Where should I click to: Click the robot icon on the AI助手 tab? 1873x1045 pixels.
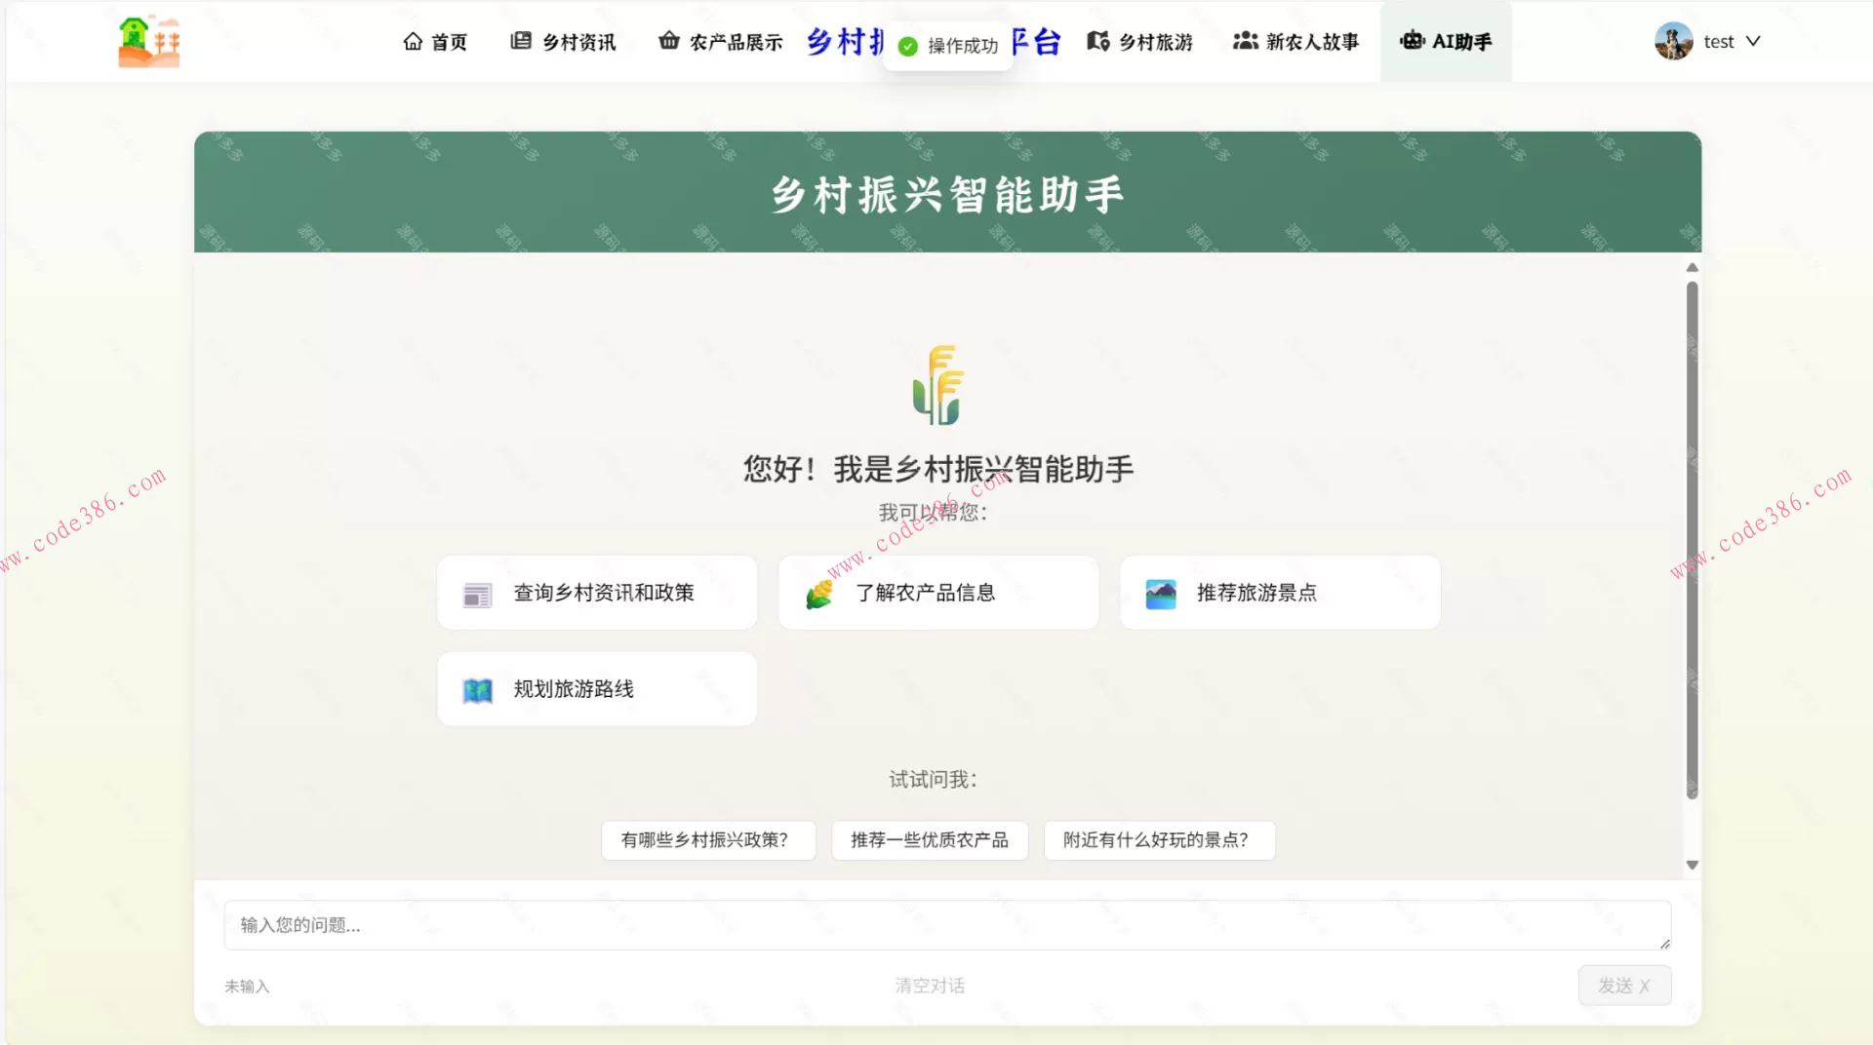pyautogui.click(x=1411, y=41)
